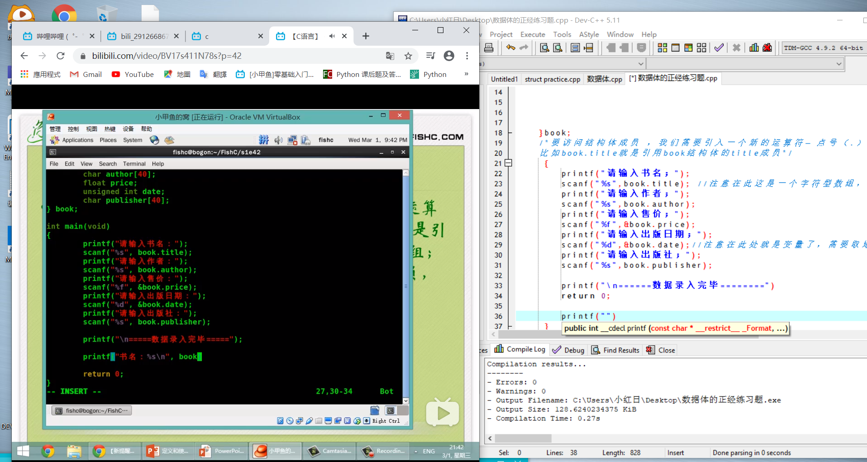This screenshot has height=462, width=867.
Task: Click the gray X stop execution icon
Action: (736, 48)
